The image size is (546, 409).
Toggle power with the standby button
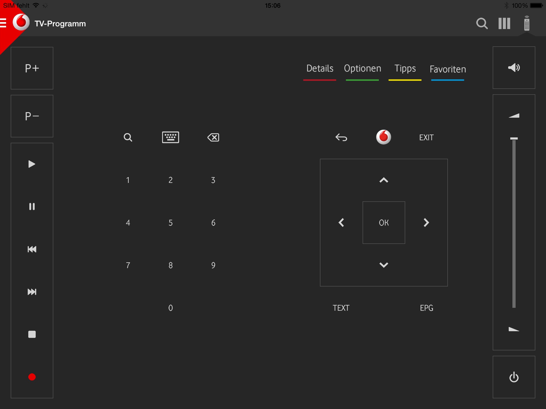pyautogui.click(x=514, y=377)
